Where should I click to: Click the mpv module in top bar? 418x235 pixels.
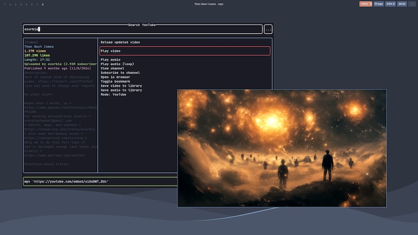coord(379,4)
